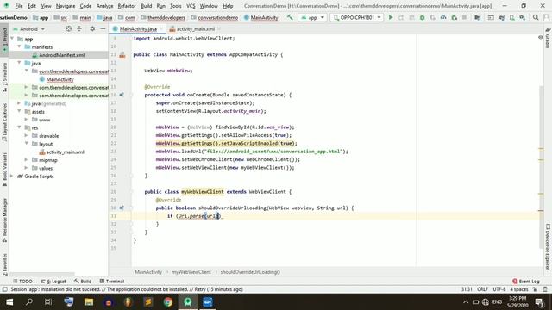Image resolution: width=552 pixels, height=310 pixels.
Task: Open the Android project view dropdown
Action: point(28,28)
